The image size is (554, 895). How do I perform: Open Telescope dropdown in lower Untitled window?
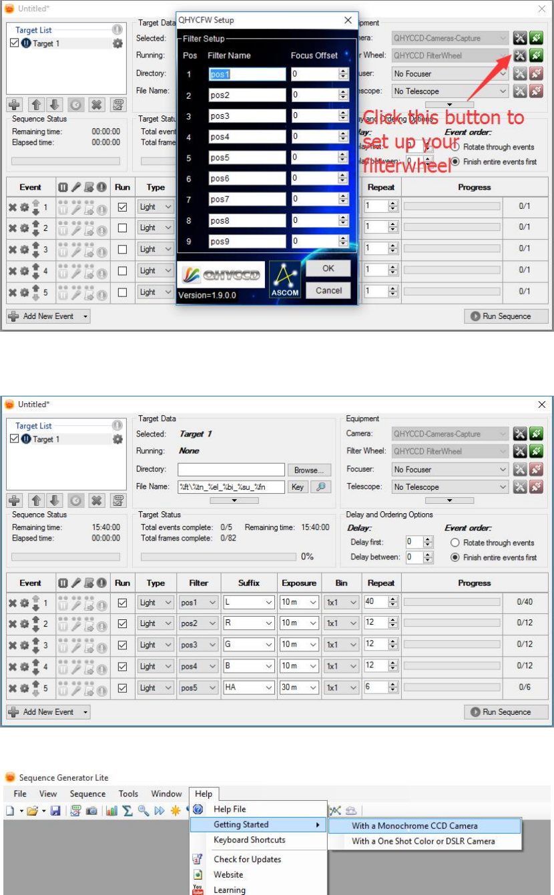450,487
